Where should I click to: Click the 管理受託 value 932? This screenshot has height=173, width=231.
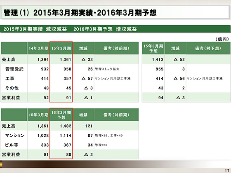[45, 69]
